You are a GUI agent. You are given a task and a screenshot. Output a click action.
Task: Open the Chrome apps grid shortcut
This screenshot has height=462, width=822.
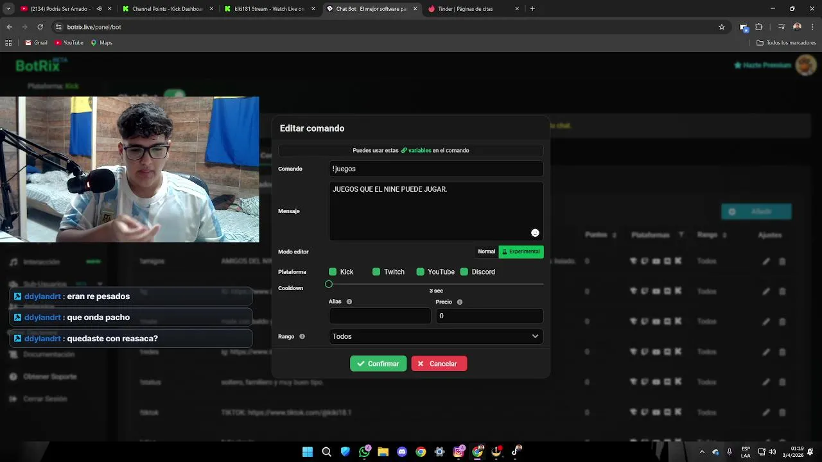click(x=8, y=43)
